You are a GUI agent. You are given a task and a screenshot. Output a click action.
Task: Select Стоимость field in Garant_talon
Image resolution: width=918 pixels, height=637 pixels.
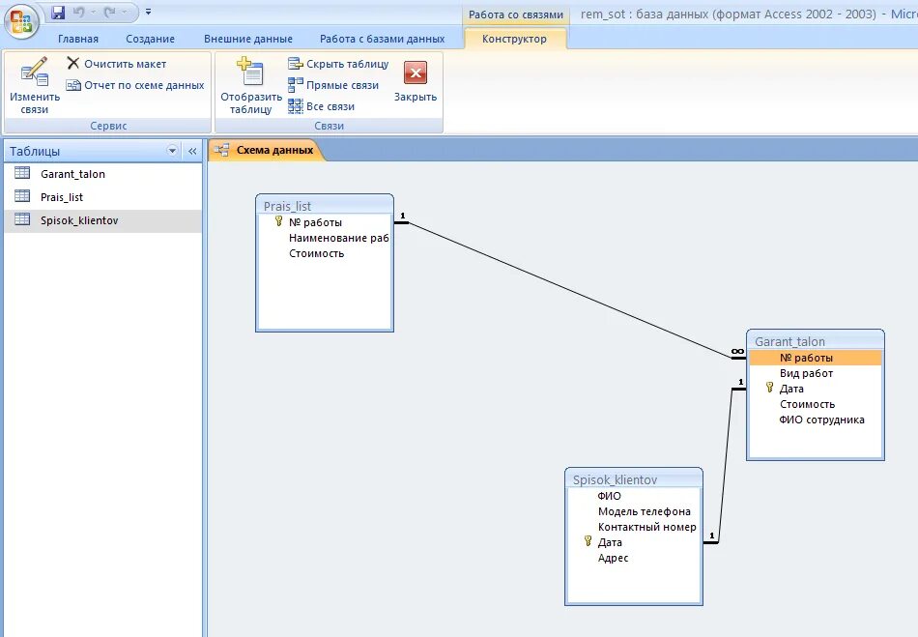[x=815, y=404]
